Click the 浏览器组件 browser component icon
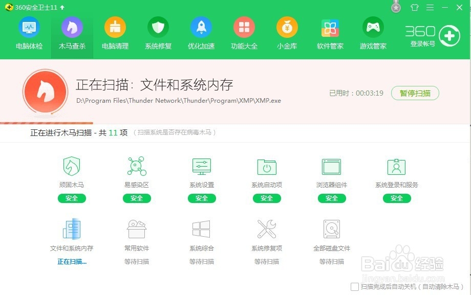The image size is (471, 295). click(332, 166)
